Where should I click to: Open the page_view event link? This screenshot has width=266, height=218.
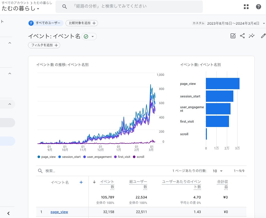click(59, 212)
